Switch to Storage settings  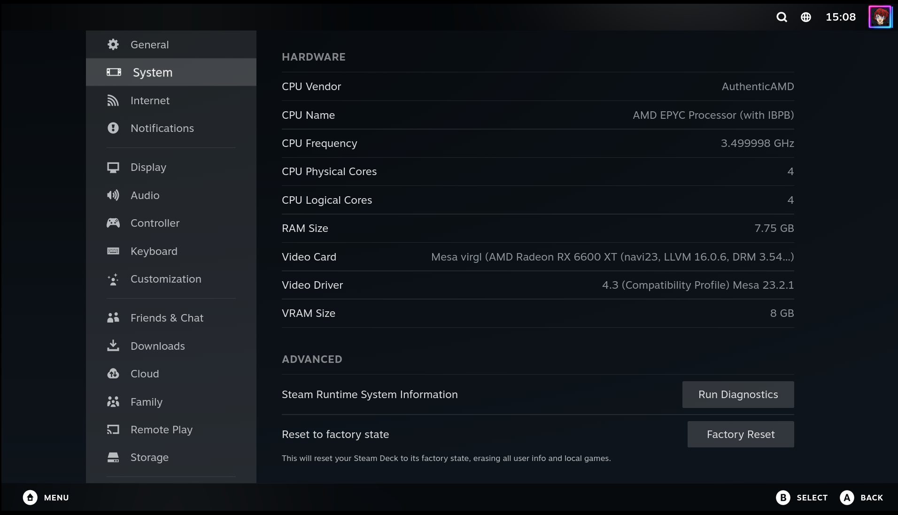(x=149, y=457)
